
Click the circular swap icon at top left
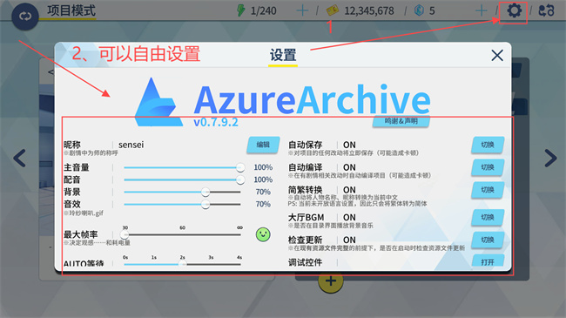coord(25,17)
